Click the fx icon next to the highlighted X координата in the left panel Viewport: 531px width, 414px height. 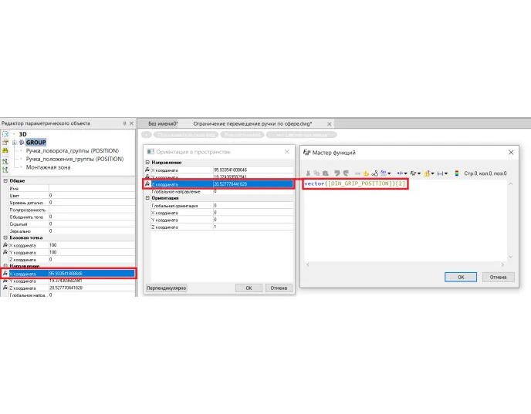click(5, 273)
